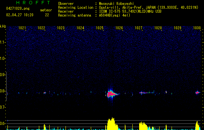Click the HROFFT title text

click(x=33, y=3)
